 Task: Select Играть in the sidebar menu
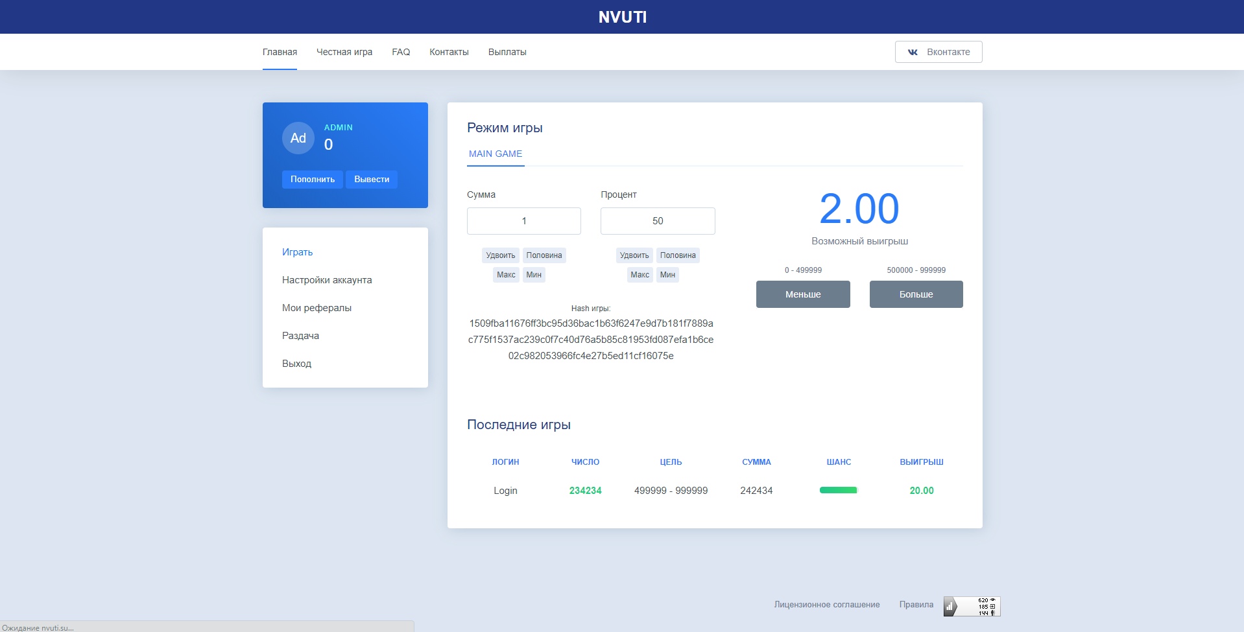pyautogui.click(x=297, y=252)
